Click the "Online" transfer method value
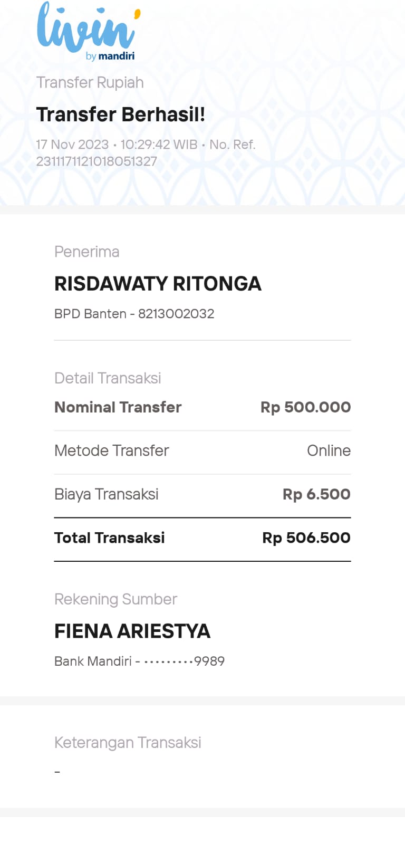405x844 pixels. pyautogui.click(x=329, y=450)
